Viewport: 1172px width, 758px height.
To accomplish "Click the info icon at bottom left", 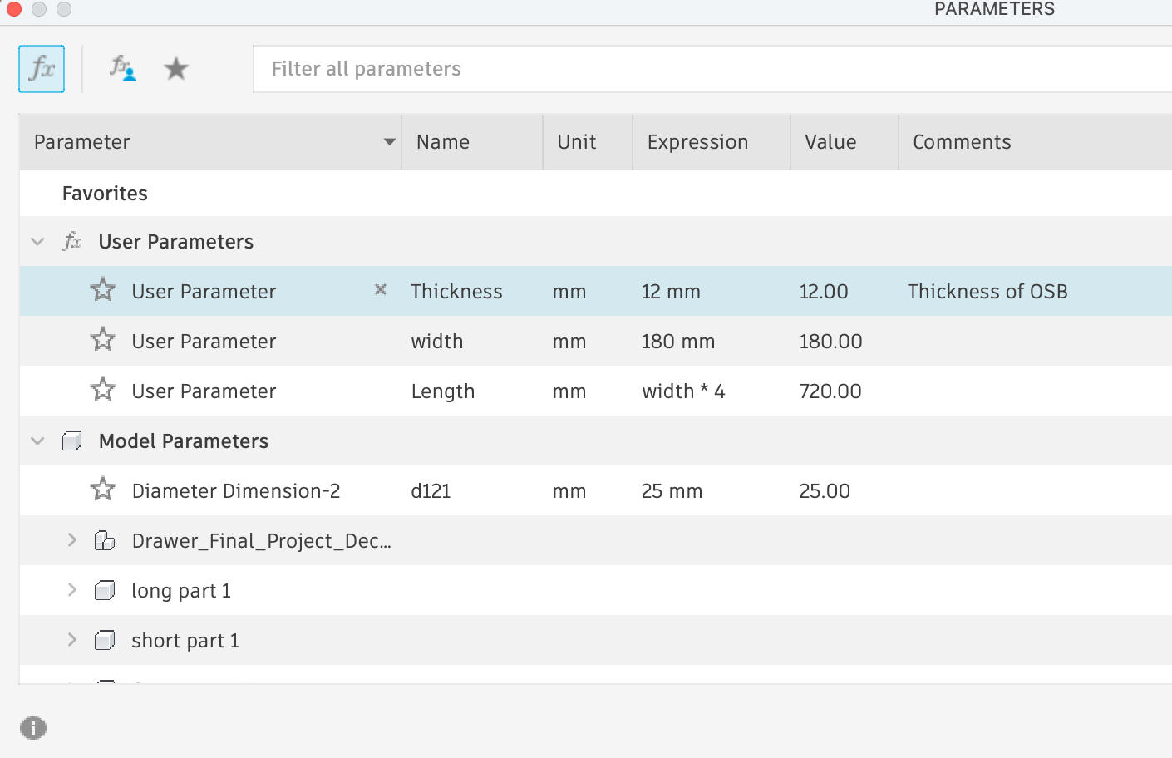I will (x=33, y=728).
